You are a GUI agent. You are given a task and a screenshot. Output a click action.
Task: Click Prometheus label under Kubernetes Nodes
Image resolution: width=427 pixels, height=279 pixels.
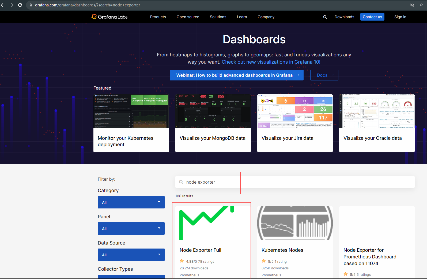click(x=271, y=275)
